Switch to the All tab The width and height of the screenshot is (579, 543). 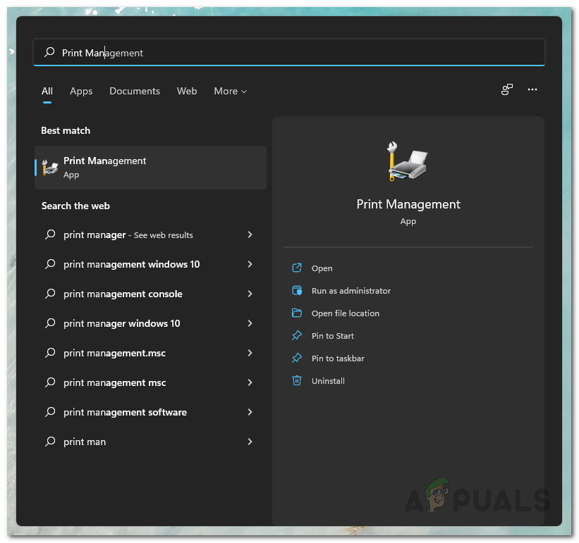tap(47, 91)
